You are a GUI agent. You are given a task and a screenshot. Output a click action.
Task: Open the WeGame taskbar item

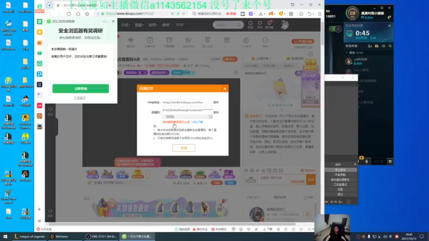tap(60, 236)
